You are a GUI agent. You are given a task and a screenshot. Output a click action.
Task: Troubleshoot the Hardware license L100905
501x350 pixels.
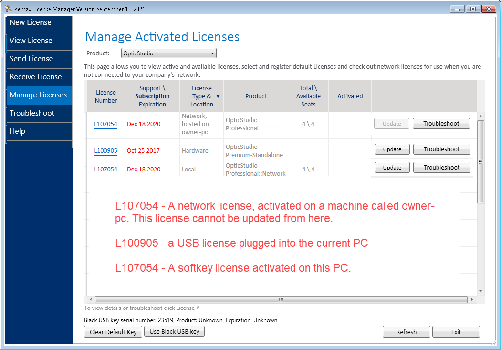click(x=441, y=149)
